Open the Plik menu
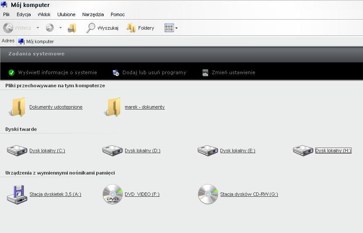363x233 pixels. tap(7, 14)
